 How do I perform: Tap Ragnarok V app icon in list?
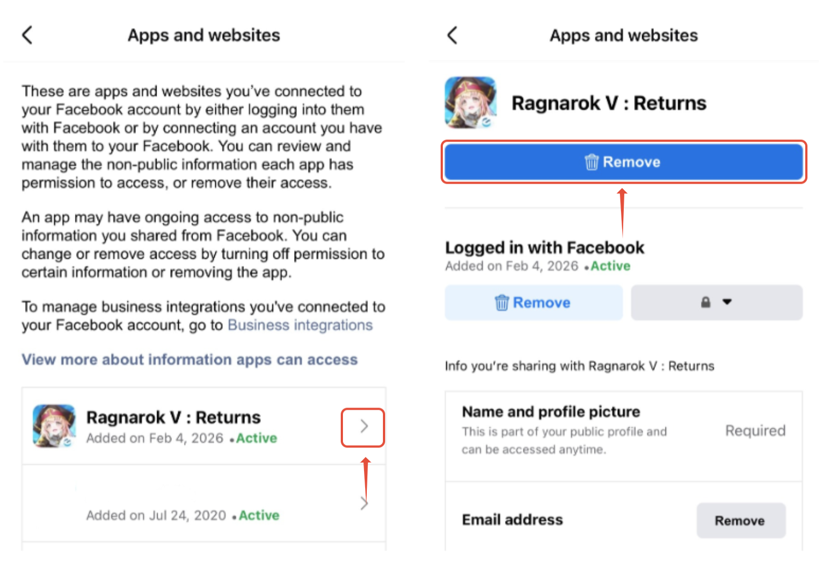click(54, 426)
